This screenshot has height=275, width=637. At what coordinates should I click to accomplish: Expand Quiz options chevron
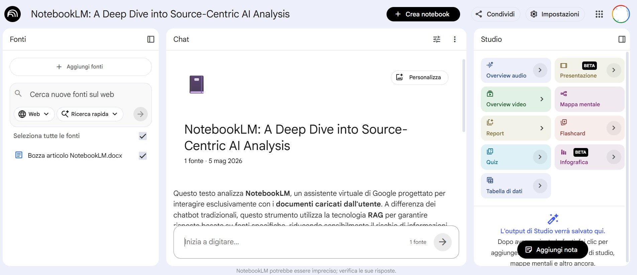pyautogui.click(x=540, y=157)
